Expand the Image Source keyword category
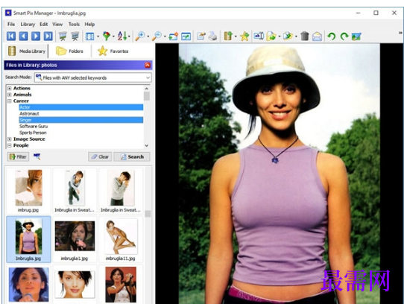The width and height of the screenshot is (404, 304). (x=10, y=139)
